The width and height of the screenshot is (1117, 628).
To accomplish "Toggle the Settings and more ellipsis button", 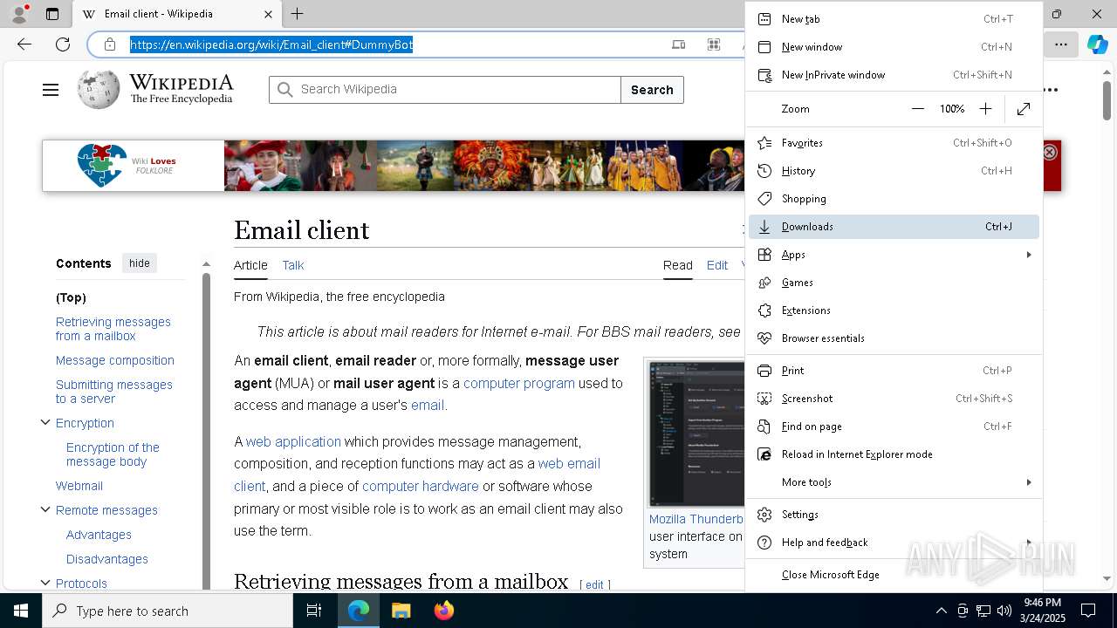I will (x=1061, y=44).
